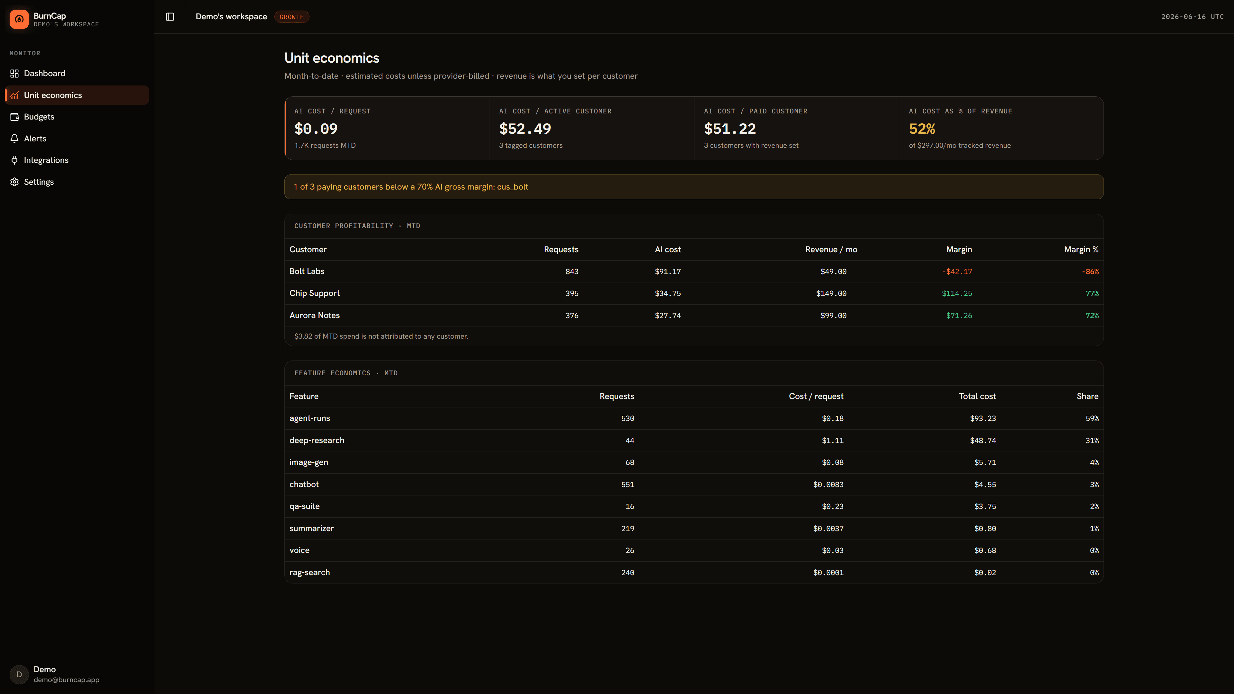Image resolution: width=1234 pixels, height=694 pixels.
Task: Click the Unit economics chart icon
Action: click(14, 95)
